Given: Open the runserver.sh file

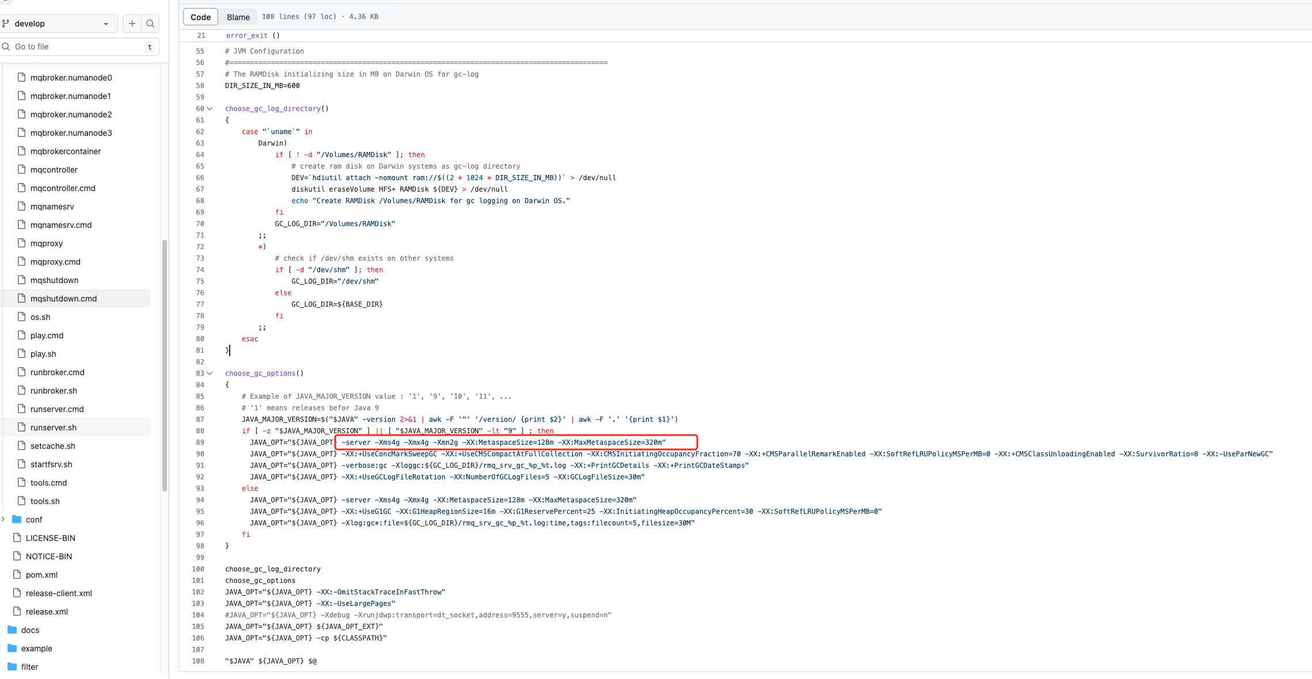Looking at the screenshot, I should (52, 428).
